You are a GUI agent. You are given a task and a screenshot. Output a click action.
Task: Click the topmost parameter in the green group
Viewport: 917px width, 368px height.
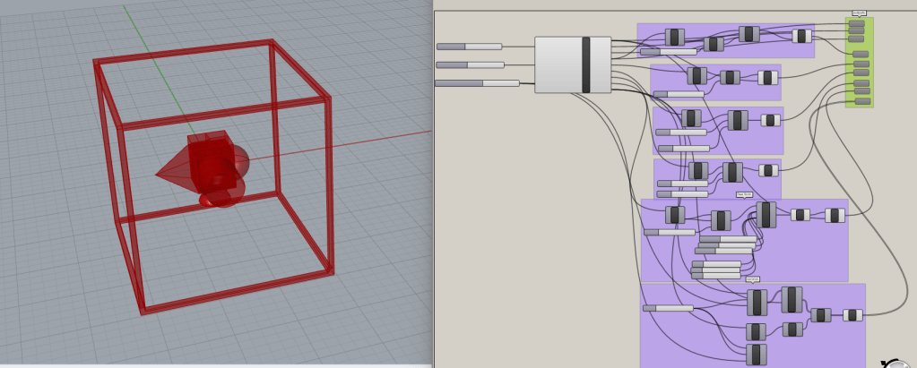pos(857,24)
